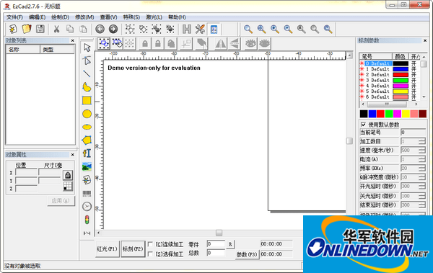Click the 标刻(F2) button

pyautogui.click(x=133, y=249)
